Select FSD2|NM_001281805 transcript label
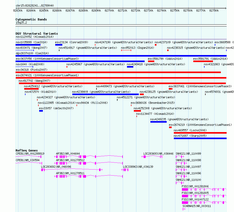 click(195, 193)
